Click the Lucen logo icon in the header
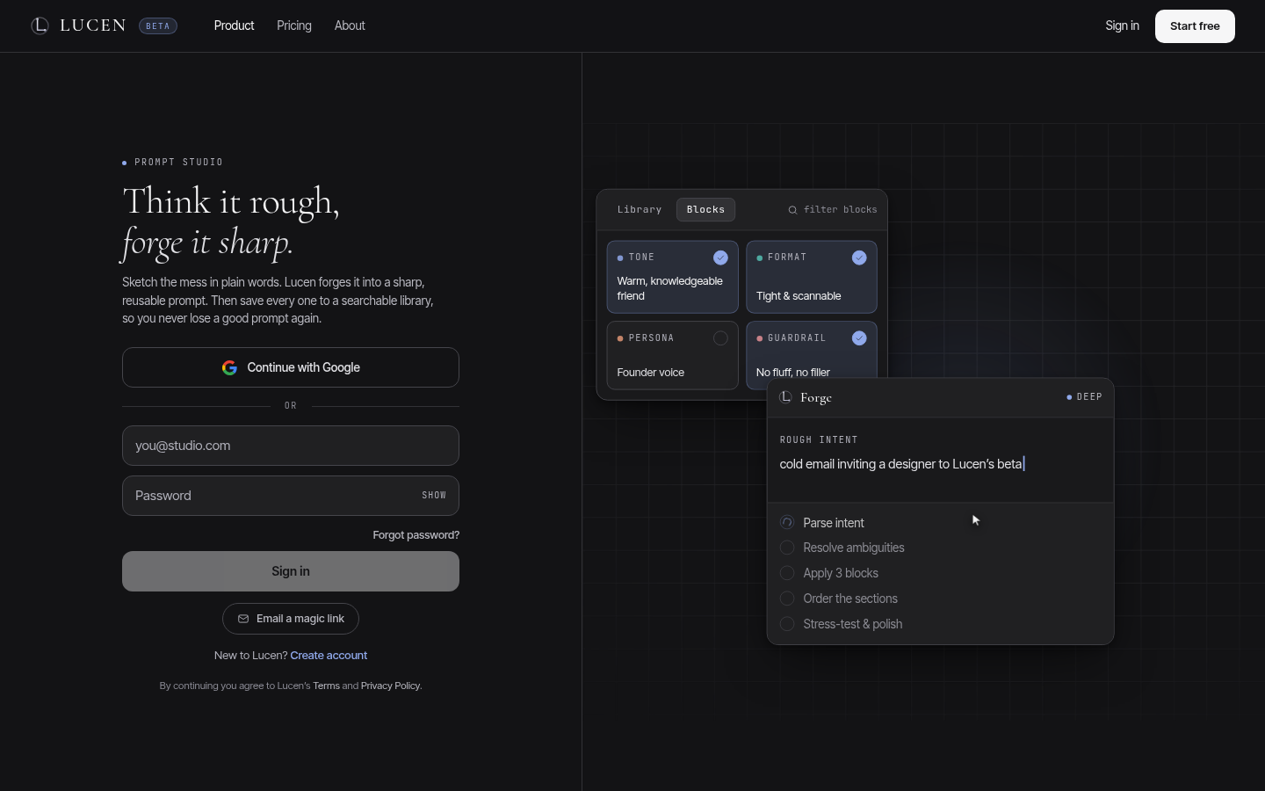Image resolution: width=1265 pixels, height=791 pixels. coord(40,25)
